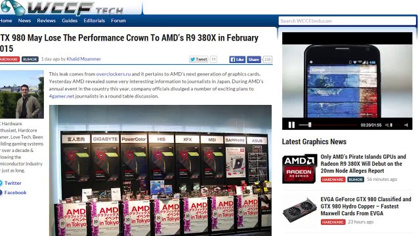Like the article on Facebook
The height and width of the screenshot is (236, 420).
pos(238,60)
